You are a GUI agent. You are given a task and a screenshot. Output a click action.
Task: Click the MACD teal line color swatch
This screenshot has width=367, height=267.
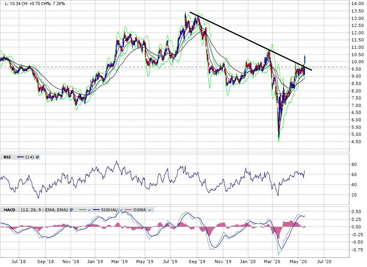[83, 210]
